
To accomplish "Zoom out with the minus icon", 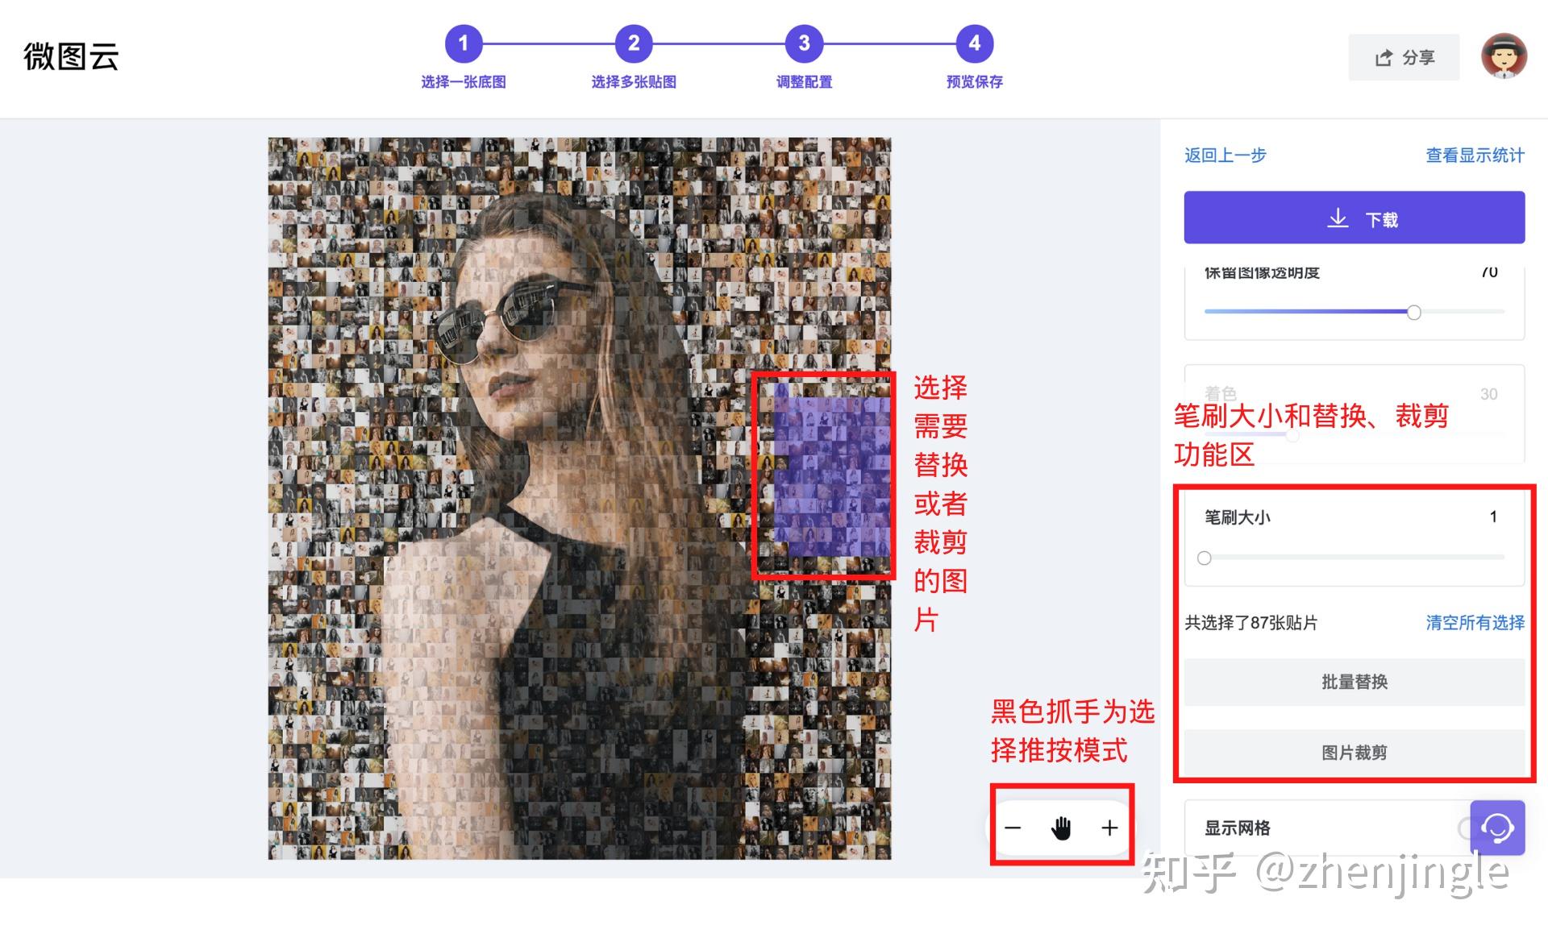I will pos(1013,827).
